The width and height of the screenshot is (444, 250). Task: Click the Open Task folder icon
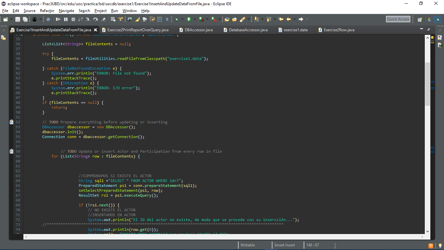234,19
